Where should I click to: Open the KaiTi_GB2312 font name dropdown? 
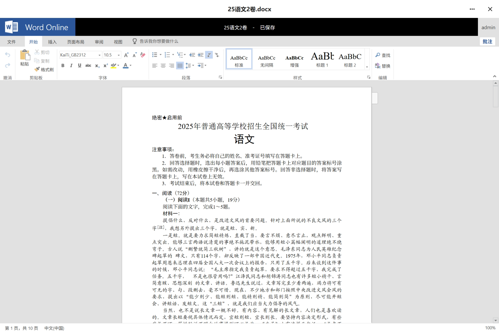pyautogui.click(x=99, y=55)
